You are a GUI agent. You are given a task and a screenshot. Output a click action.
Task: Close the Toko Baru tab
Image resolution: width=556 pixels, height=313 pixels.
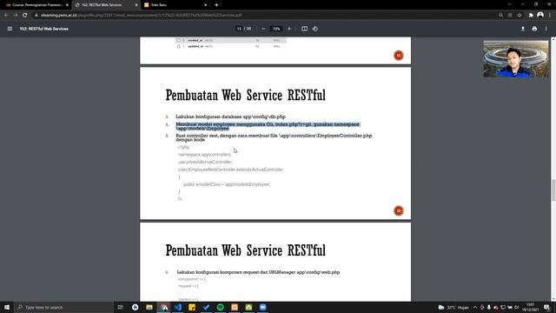205,5
